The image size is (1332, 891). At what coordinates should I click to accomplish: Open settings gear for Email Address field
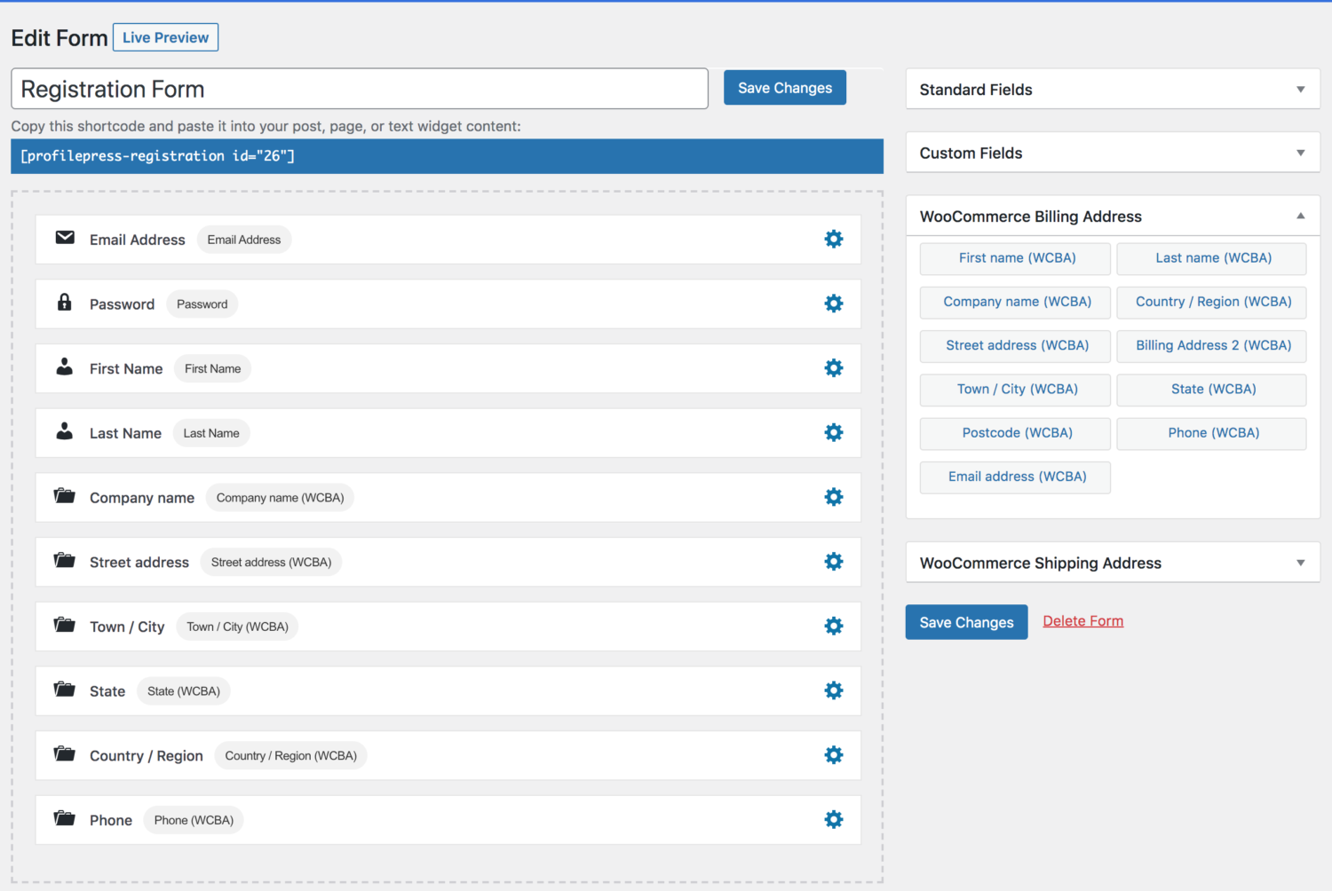coord(834,239)
